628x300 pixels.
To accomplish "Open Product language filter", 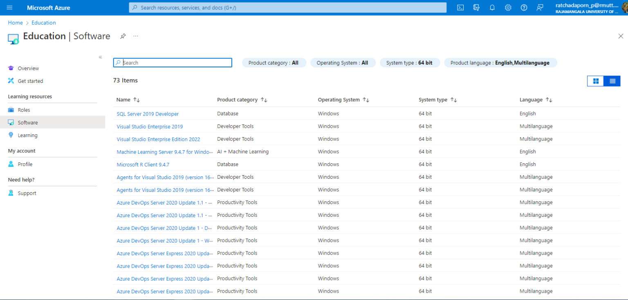I will pyautogui.click(x=500, y=63).
